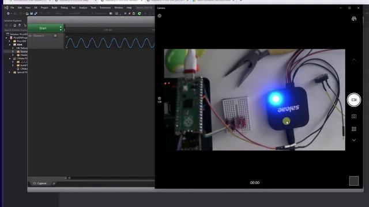Viewport: 369px width, 207px height.
Task: Open the Debug menu
Action: pos(64,7)
